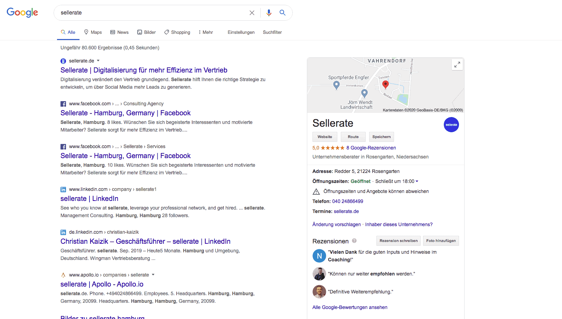Click the map thumbnail of Vahrendorf
The height and width of the screenshot is (319, 562).
coord(385,85)
